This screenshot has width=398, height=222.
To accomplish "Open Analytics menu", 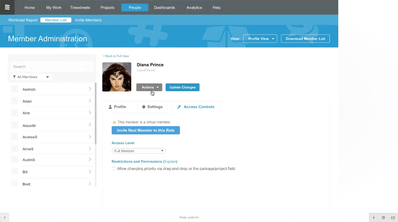I will click(194, 8).
